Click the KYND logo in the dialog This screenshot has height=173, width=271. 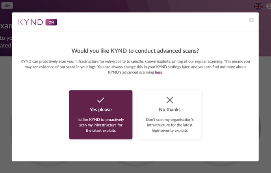click(x=31, y=22)
